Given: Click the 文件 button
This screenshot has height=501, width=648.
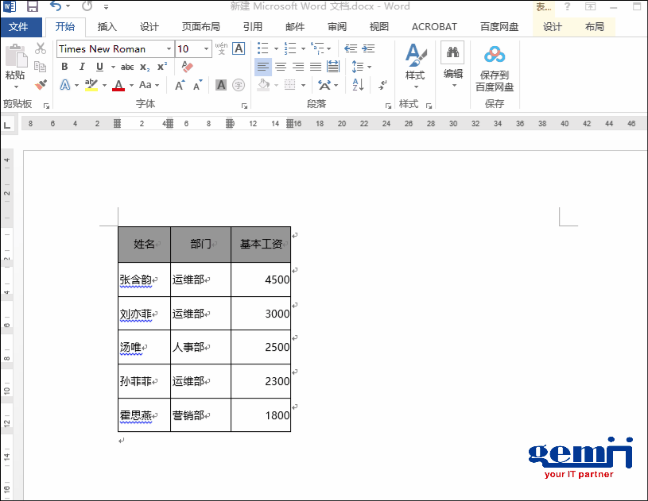Looking at the screenshot, I should pos(18,27).
